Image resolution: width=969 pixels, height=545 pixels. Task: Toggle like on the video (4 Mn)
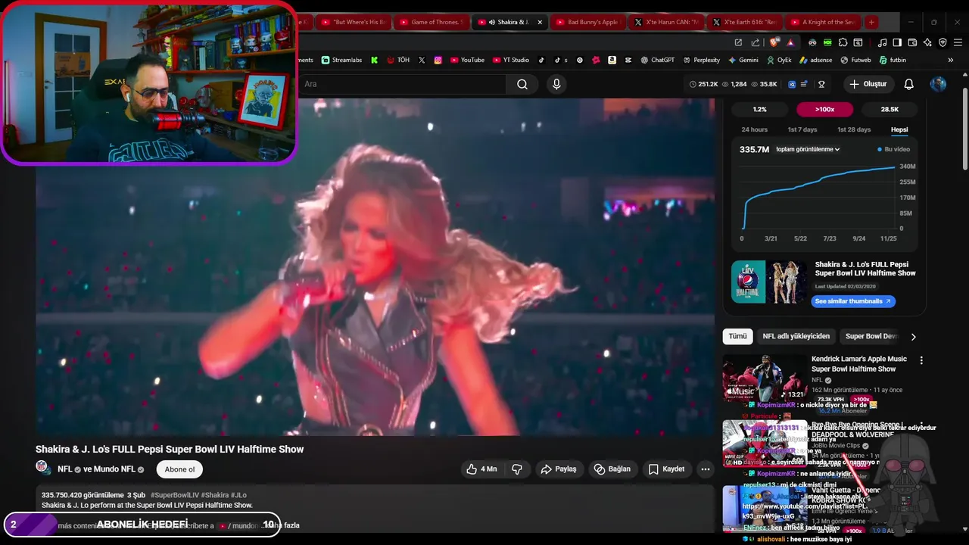482,469
